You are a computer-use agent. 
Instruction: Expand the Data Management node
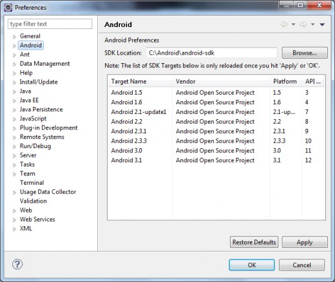14,64
